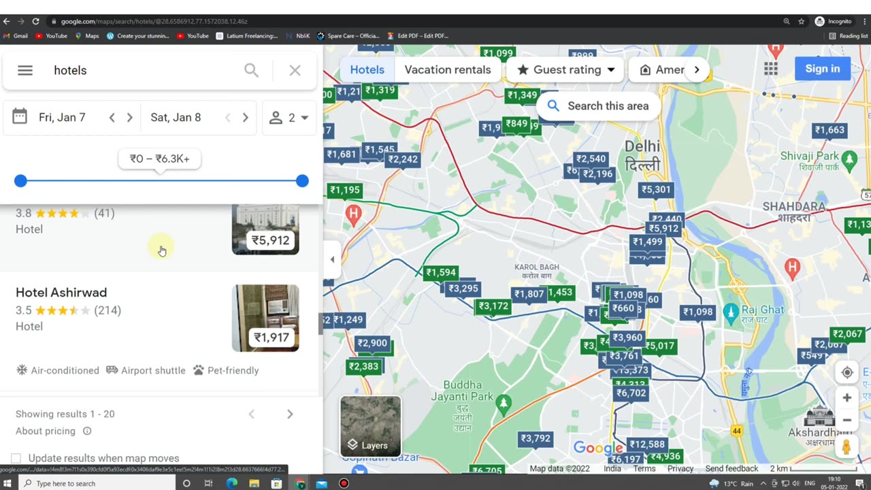The height and width of the screenshot is (490, 871).
Task: Advance the check-out date forward
Action: pos(245,118)
